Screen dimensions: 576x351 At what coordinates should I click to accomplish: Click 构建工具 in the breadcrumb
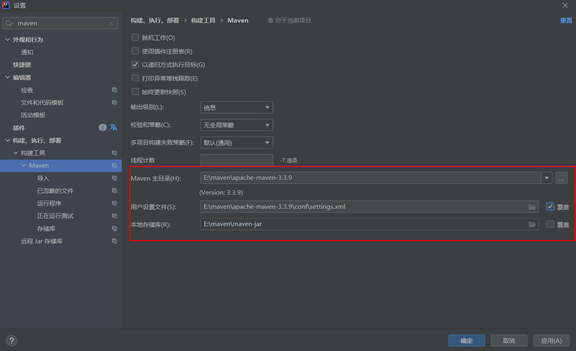pos(203,20)
